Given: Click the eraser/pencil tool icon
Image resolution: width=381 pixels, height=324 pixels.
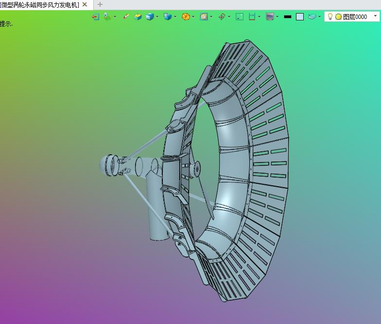Looking at the screenshot, I should click(126, 16).
